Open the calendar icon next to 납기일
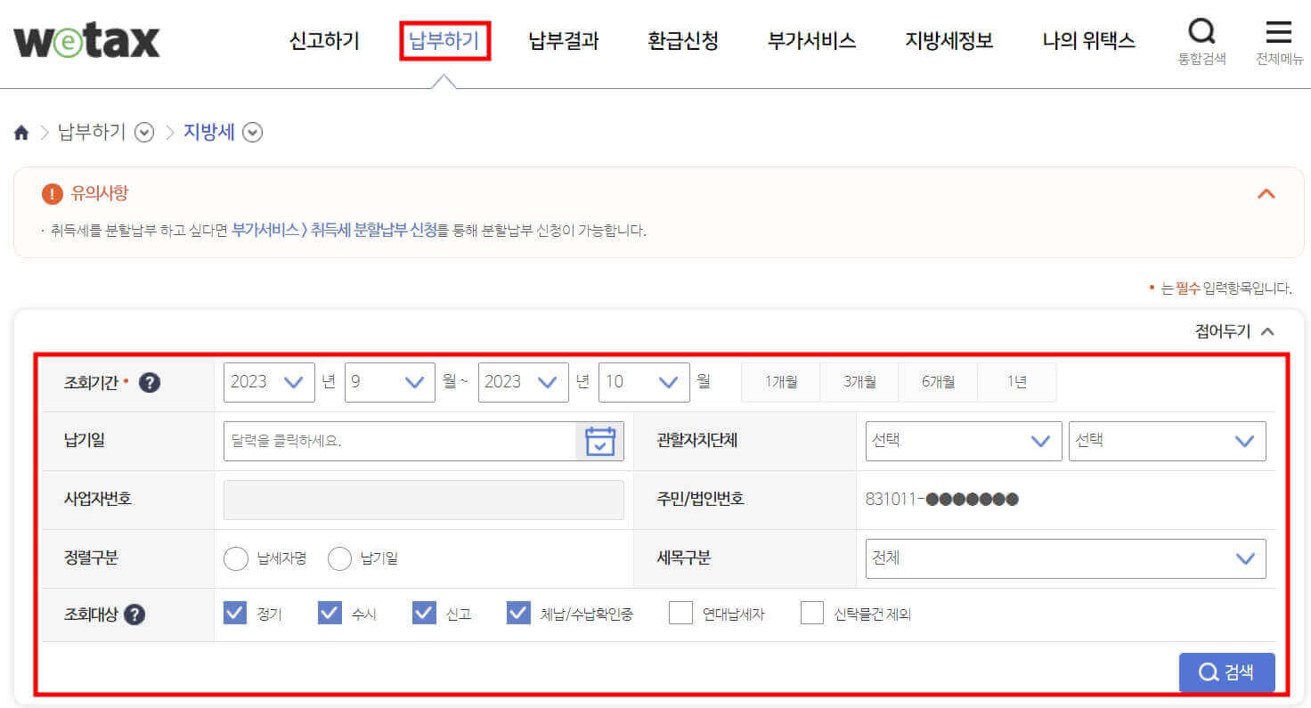Viewport: 1311px width, 708px height. (600, 441)
